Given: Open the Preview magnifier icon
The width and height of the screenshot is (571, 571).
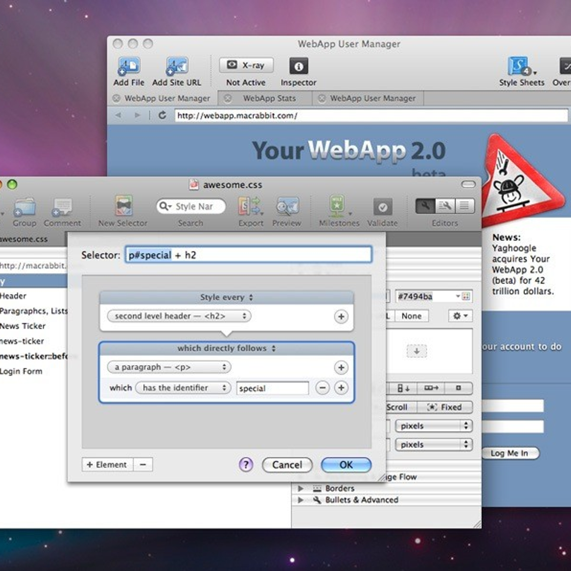Looking at the screenshot, I should 287,207.
